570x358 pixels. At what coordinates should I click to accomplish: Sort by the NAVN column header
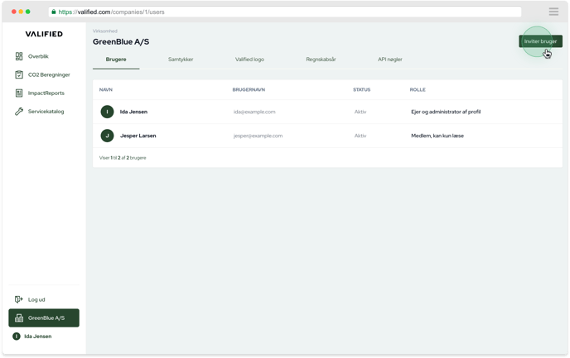[106, 89]
